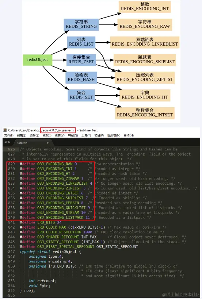Click the REDIS_SET node in diagram
The width and height of the screenshot is (202, 299).
(81, 95)
